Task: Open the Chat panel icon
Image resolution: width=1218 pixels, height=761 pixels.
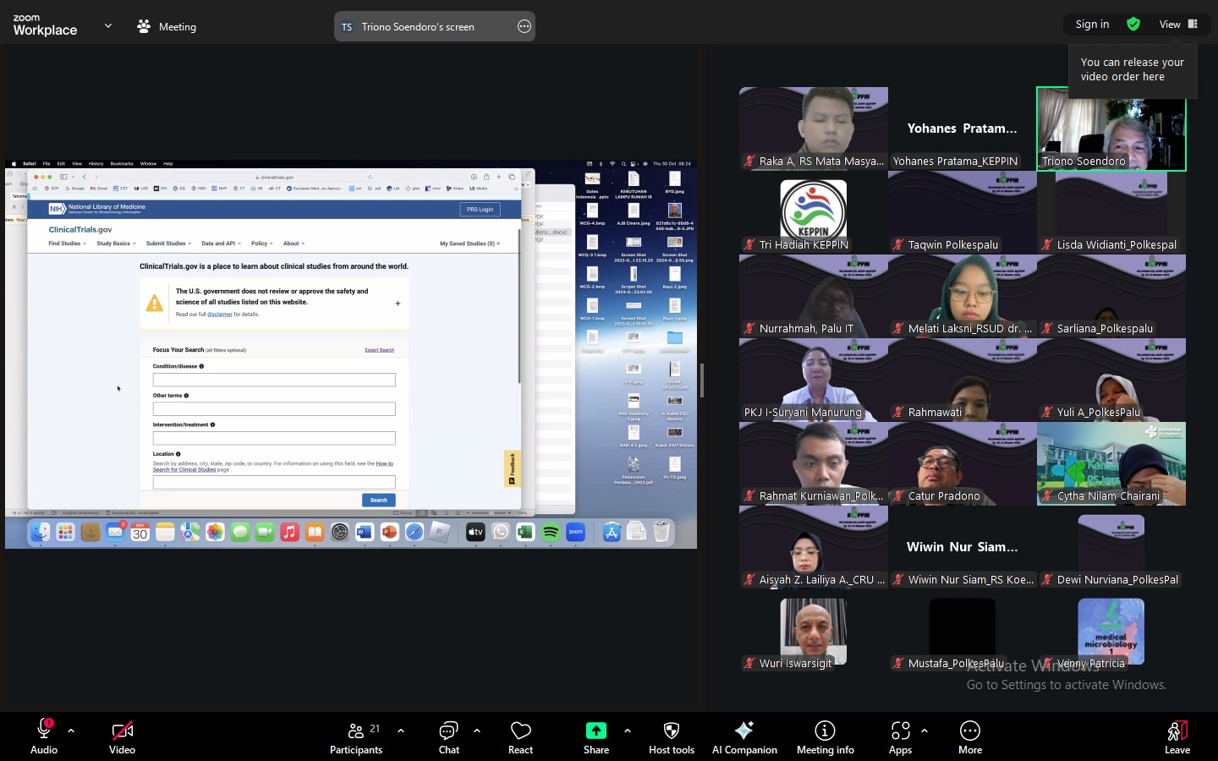Action: [448, 731]
